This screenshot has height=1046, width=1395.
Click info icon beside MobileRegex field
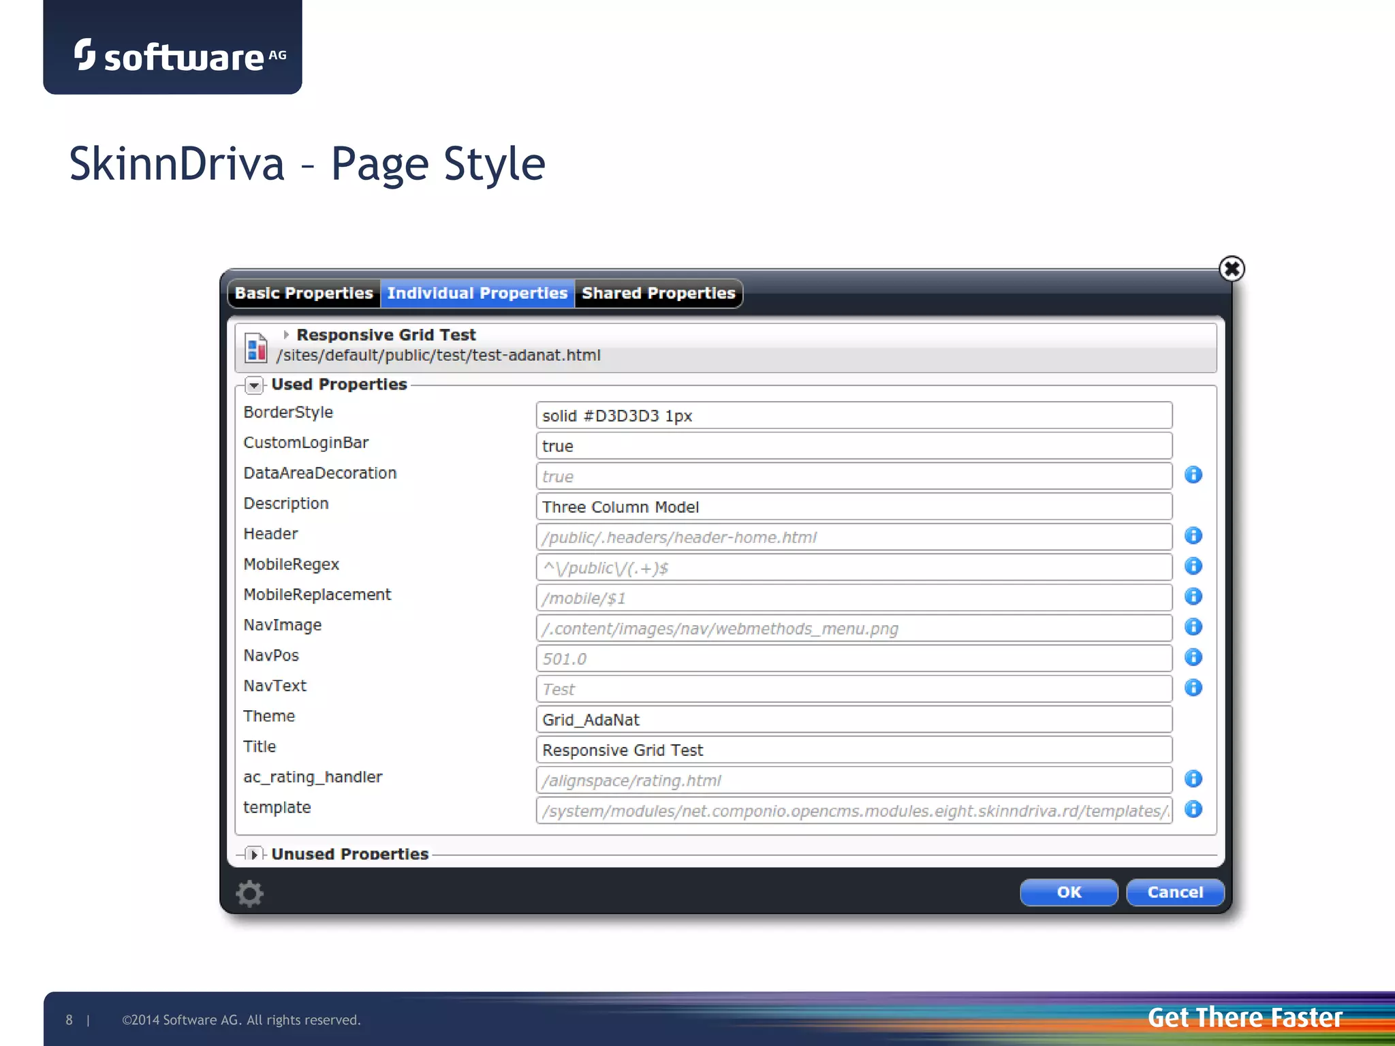click(1193, 566)
